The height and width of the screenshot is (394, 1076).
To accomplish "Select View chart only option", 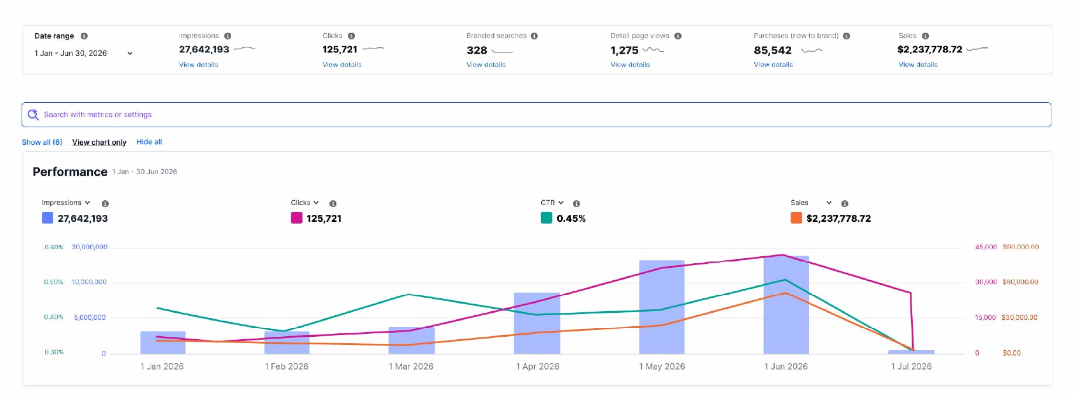I will click(x=99, y=142).
